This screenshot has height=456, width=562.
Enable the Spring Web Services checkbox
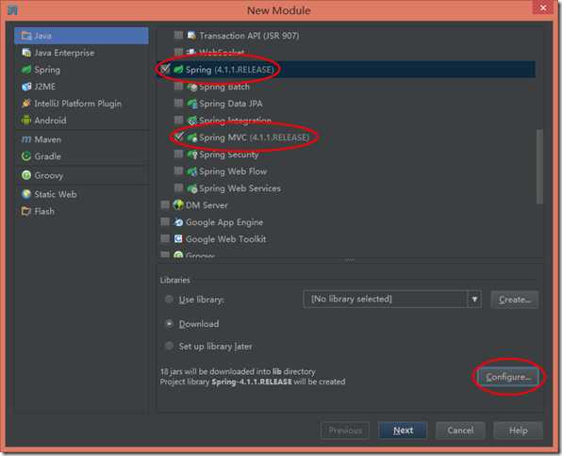pyautogui.click(x=178, y=187)
